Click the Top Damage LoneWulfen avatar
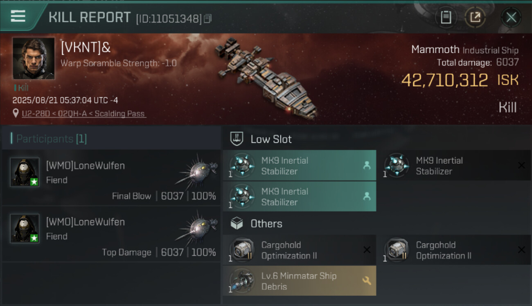Image resolution: width=532 pixels, height=306 pixels. (x=25, y=228)
